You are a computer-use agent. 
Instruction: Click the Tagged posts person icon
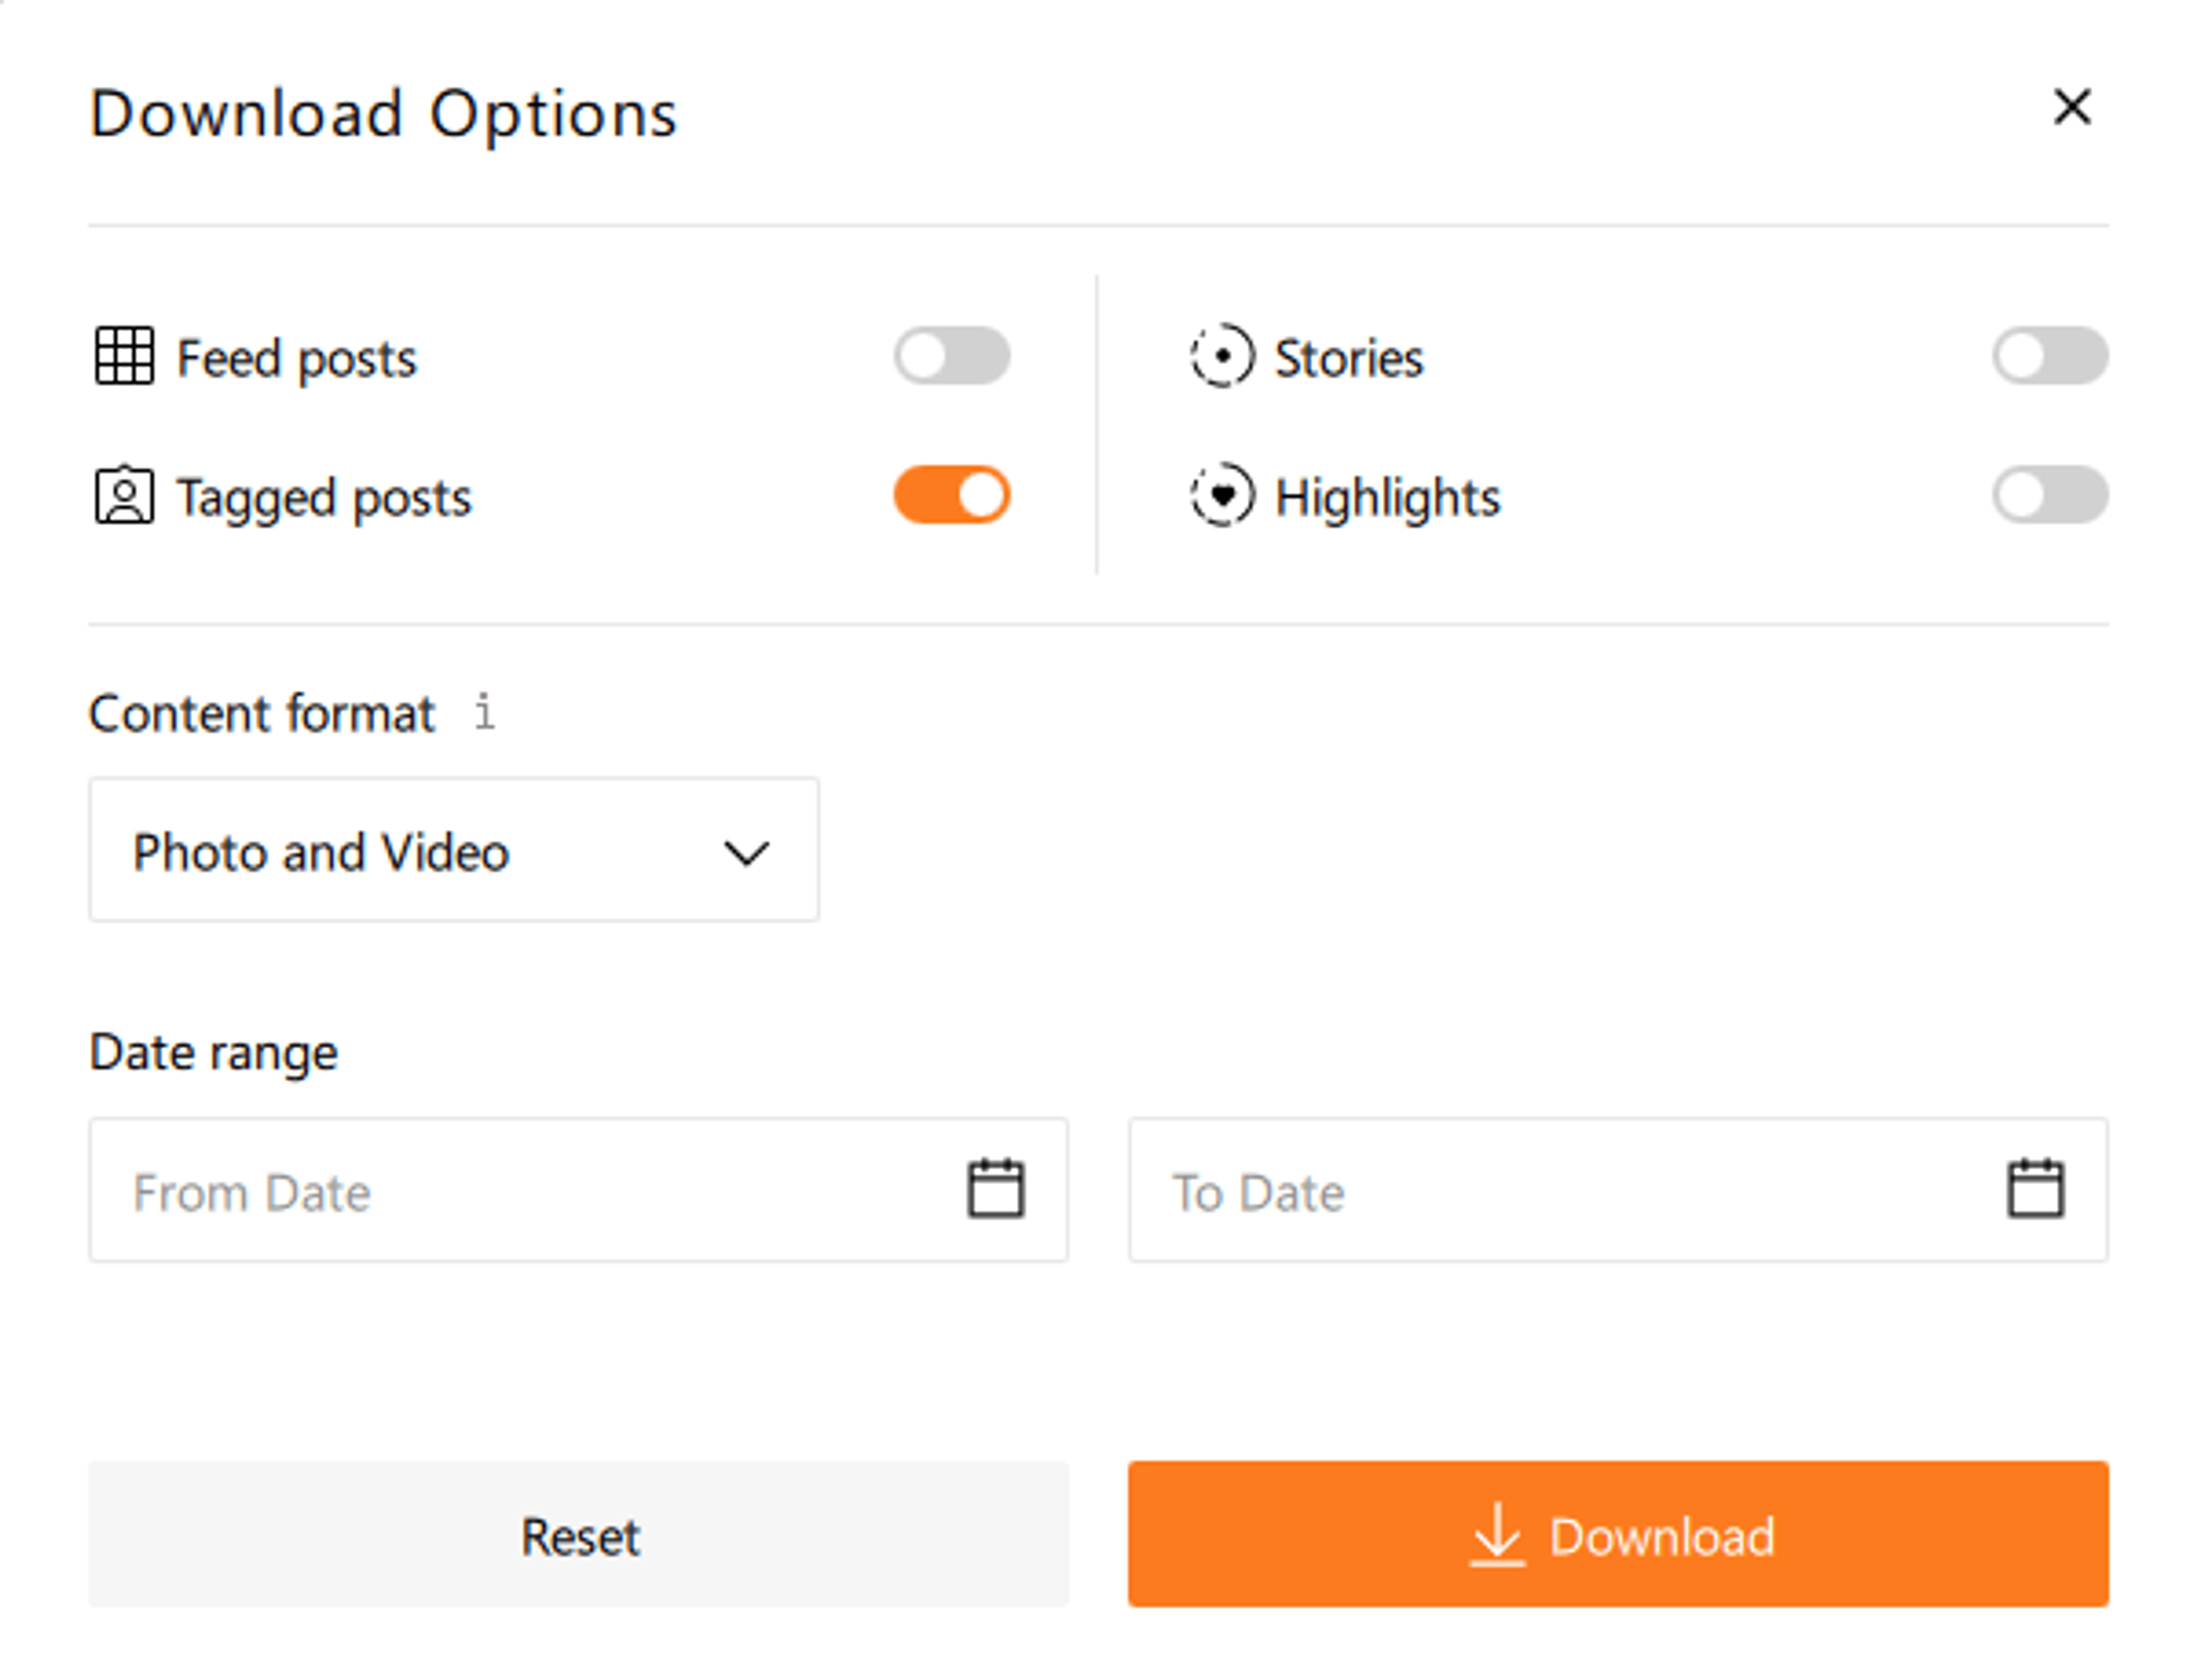[124, 495]
